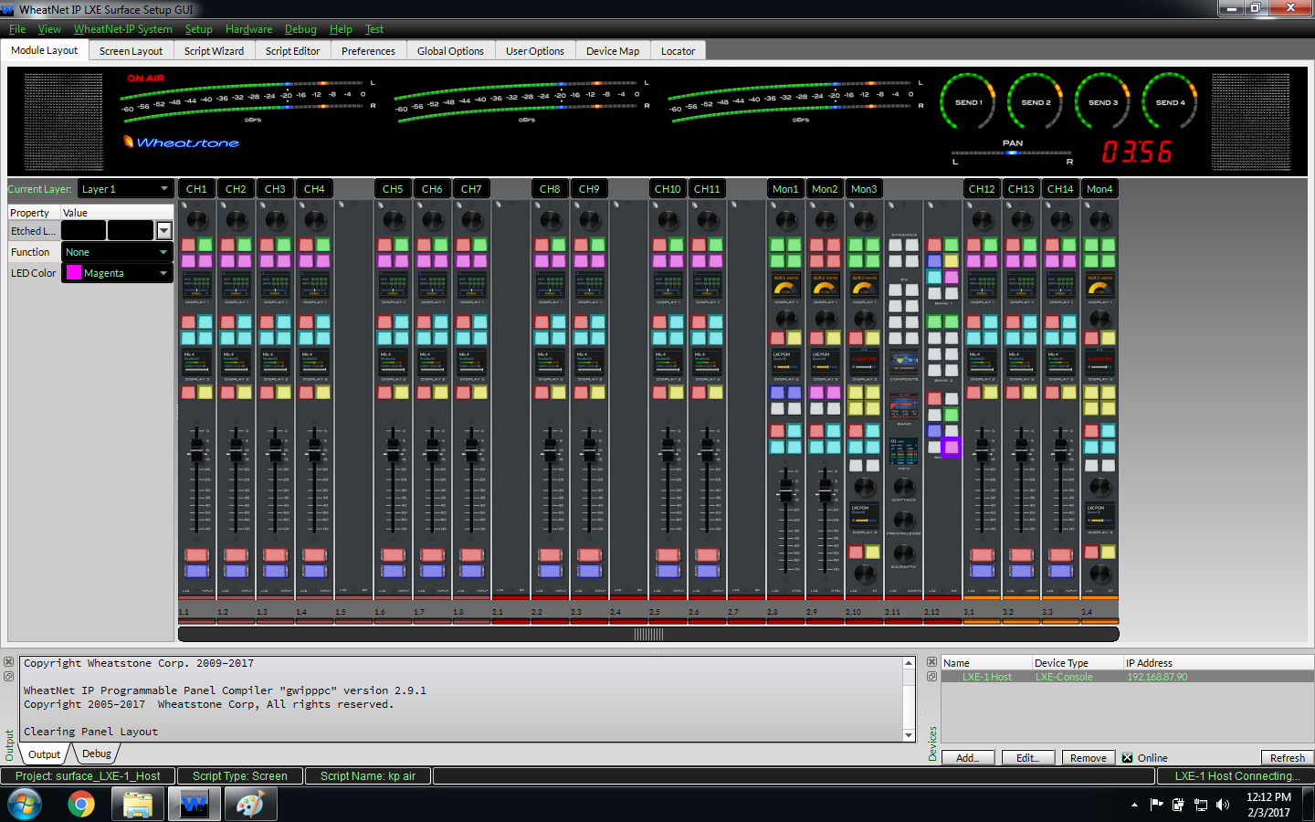Click the 'Script Name: kp air' status entry
Screen dimensions: 1315x822
[368, 776]
